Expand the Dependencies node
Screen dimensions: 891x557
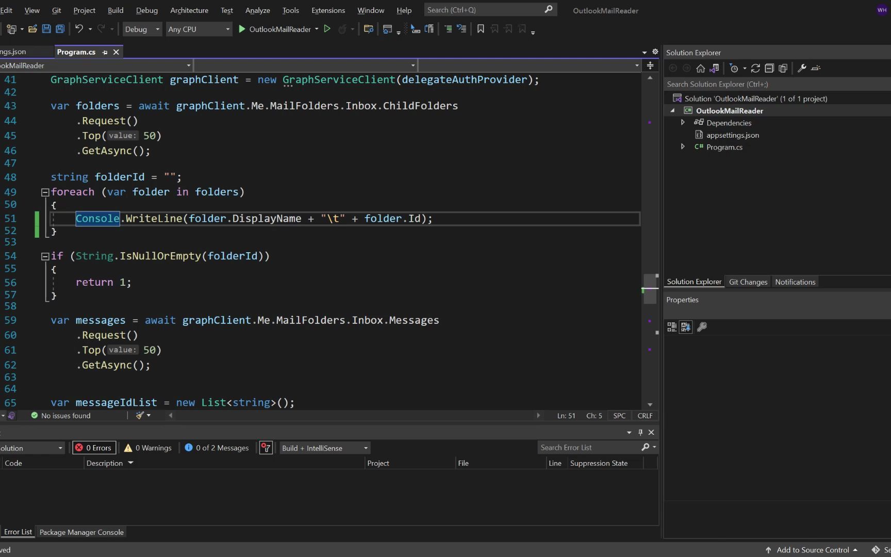coord(683,123)
